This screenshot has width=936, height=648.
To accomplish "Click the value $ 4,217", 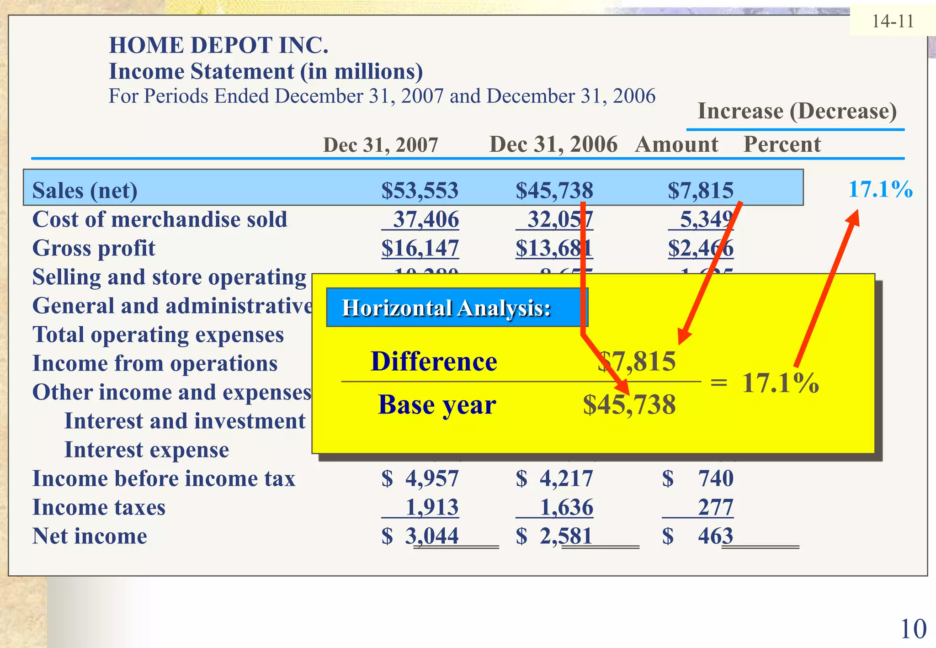I will [x=554, y=478].
